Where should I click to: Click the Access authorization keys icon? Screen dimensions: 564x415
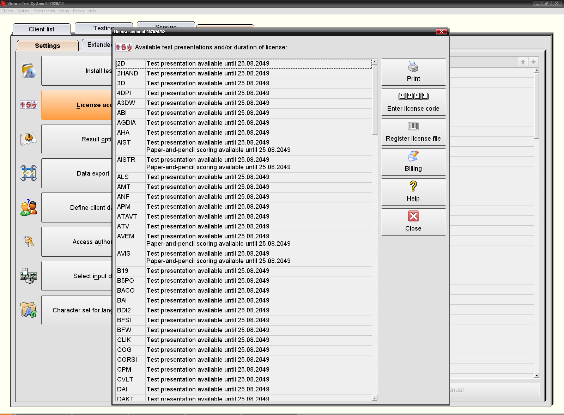coord(29,242)
